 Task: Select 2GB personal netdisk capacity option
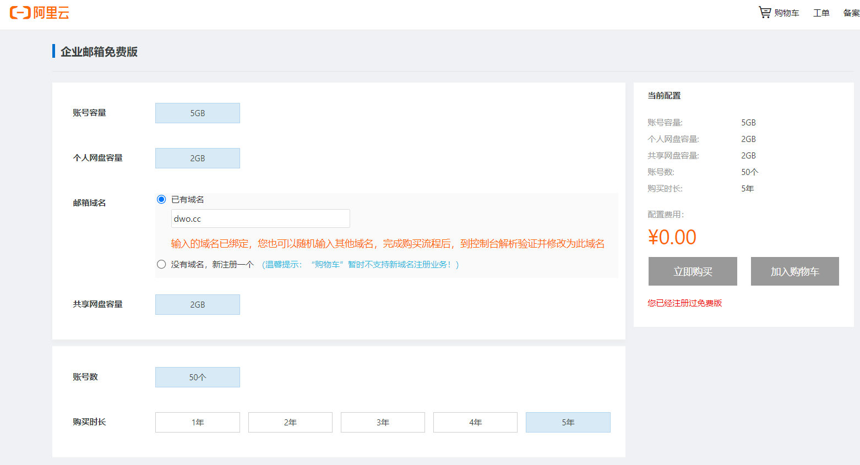[x=198, y=158]
